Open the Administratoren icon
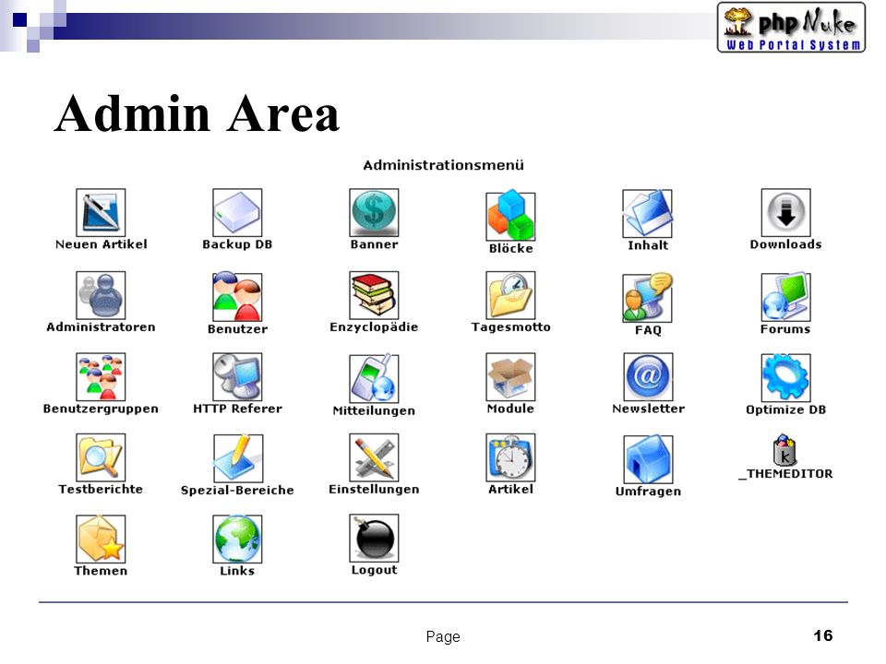The height and width of the screenshot is (664, 886). pyautogui.click(x=101, y=295)
